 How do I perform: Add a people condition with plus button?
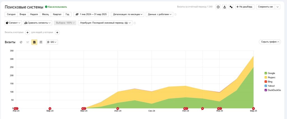pyautogui.click(x=57, y=32)
